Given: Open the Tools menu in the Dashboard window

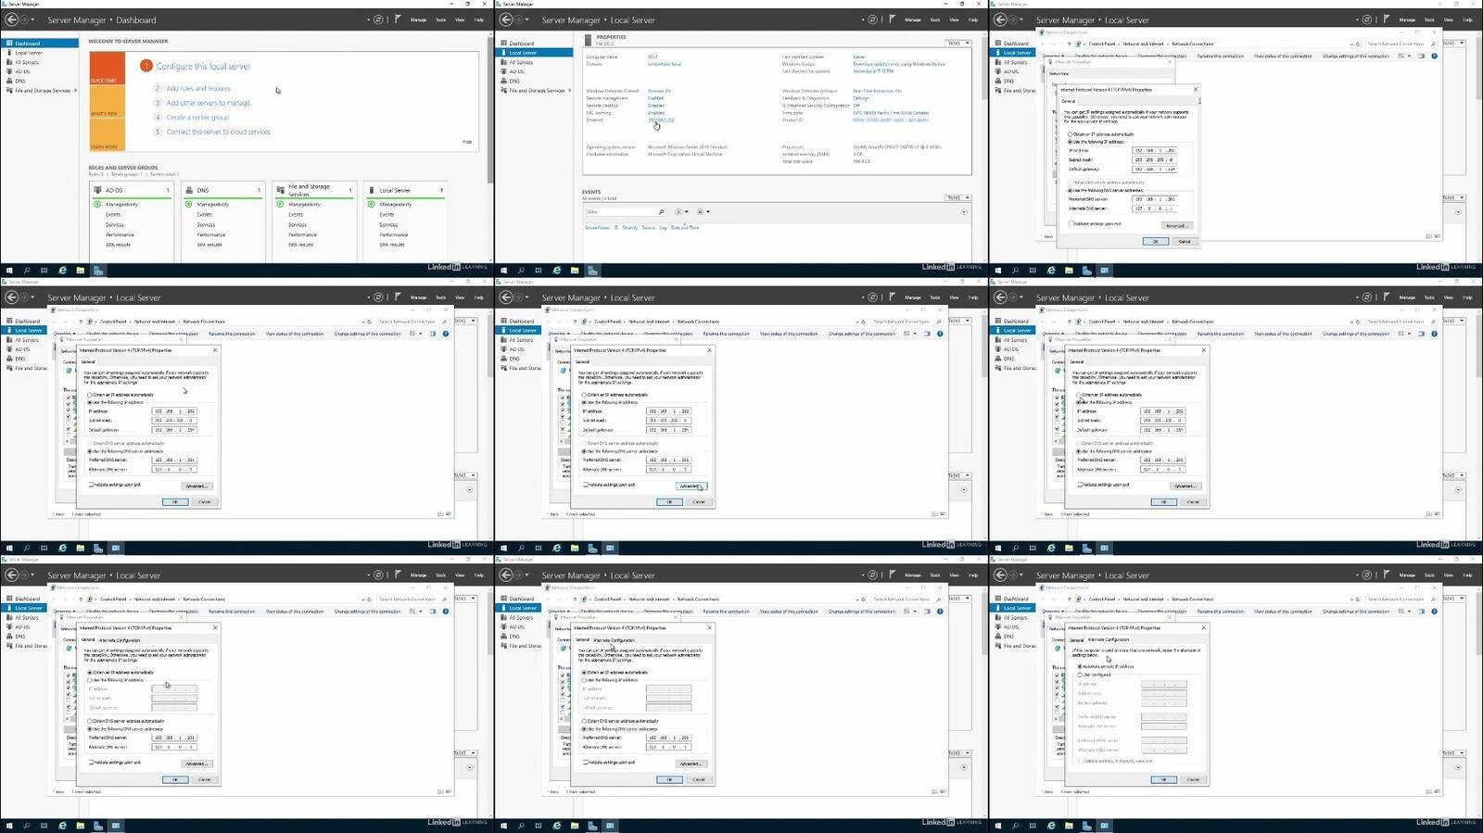Looking at the screenshot, I should (441, 19).
